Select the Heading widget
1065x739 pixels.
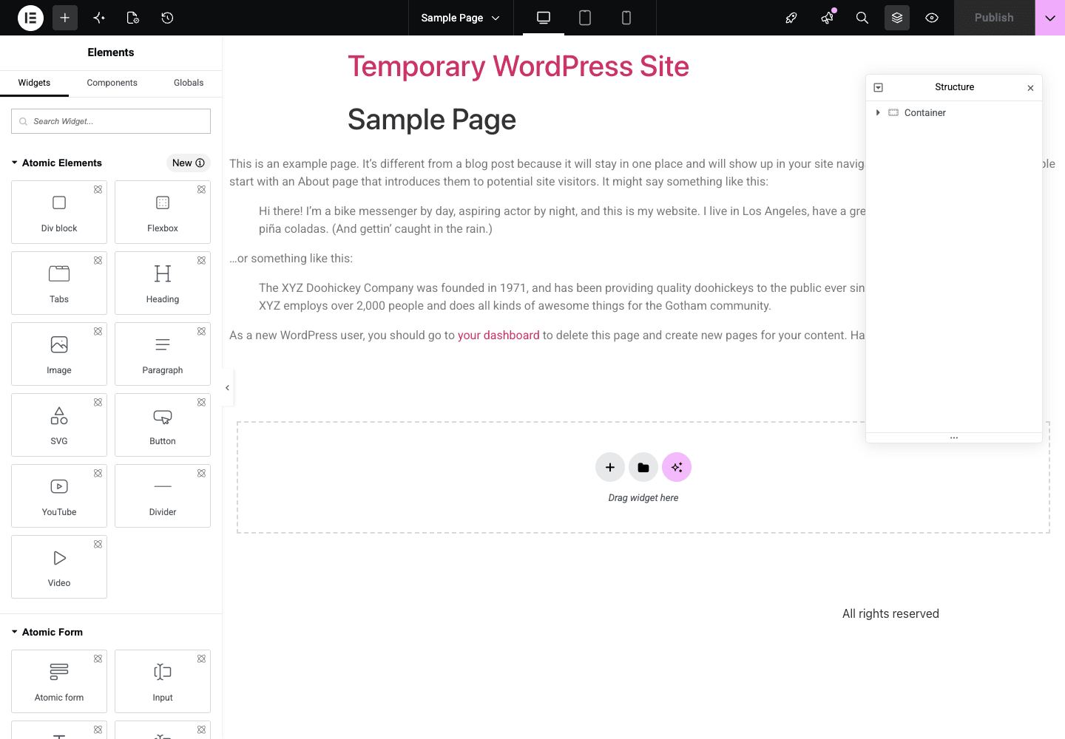pyautogui.click(x=163, y=283)
